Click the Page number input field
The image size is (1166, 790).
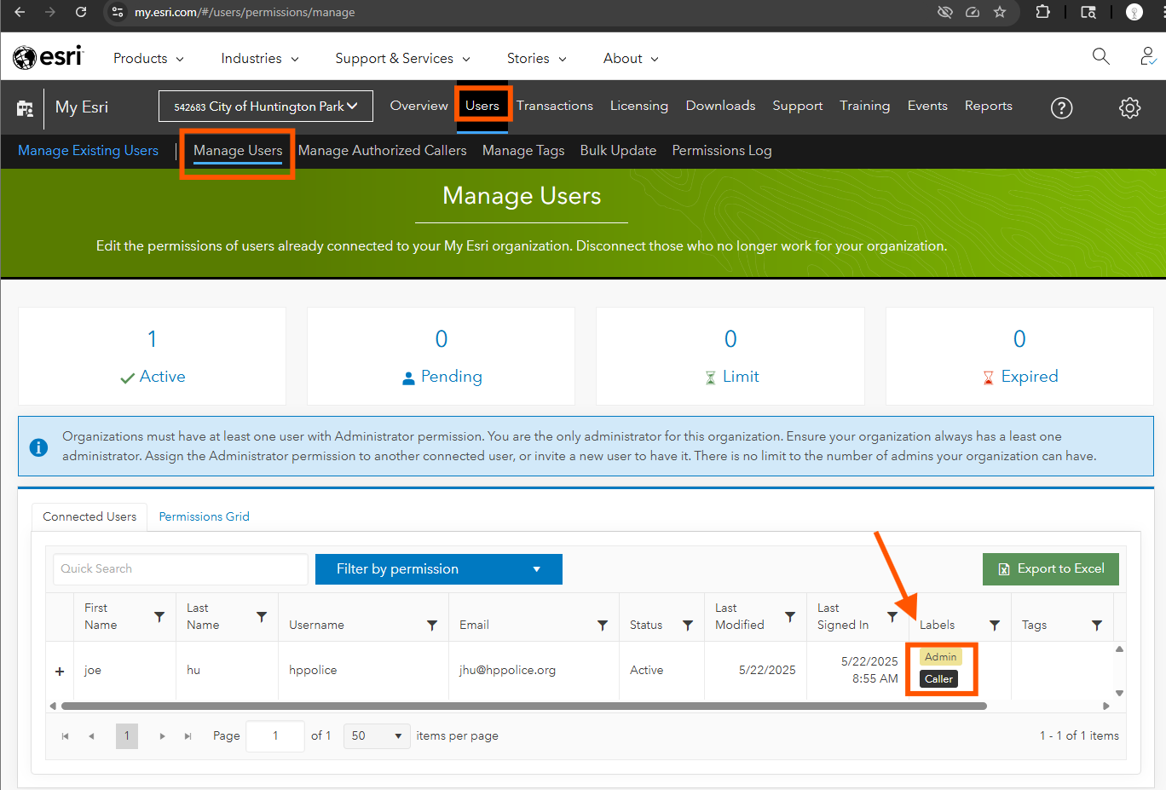click(275, 735)
